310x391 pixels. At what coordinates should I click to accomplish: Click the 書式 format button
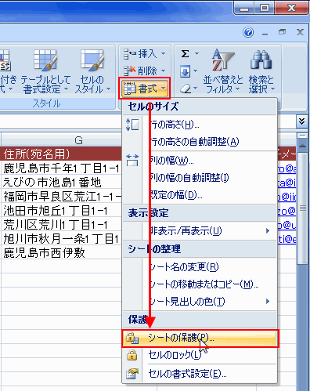pos(144,89)
